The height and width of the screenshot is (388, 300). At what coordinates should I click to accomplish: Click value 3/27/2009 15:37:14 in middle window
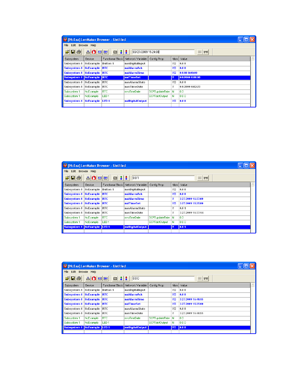point(192,213)
